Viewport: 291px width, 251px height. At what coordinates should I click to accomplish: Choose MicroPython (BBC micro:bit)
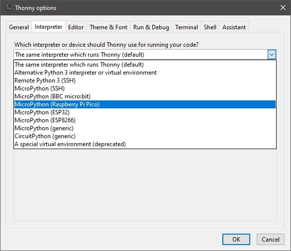pos(145,96)
